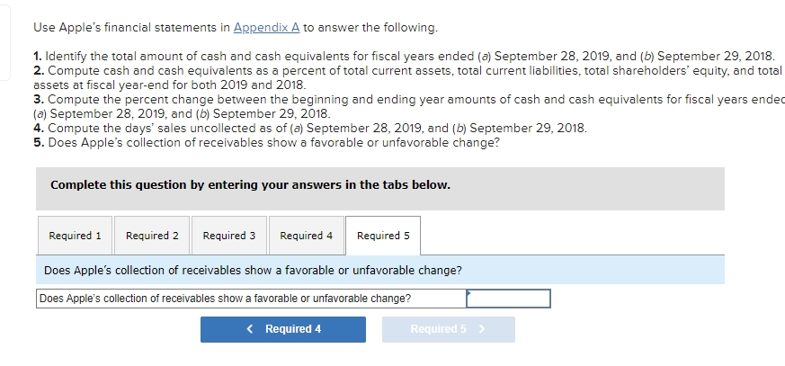Click the right chevron on Required 5 button

(483, 329)
